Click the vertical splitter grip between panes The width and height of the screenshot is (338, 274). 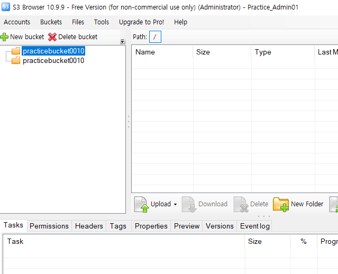(129, 122)
